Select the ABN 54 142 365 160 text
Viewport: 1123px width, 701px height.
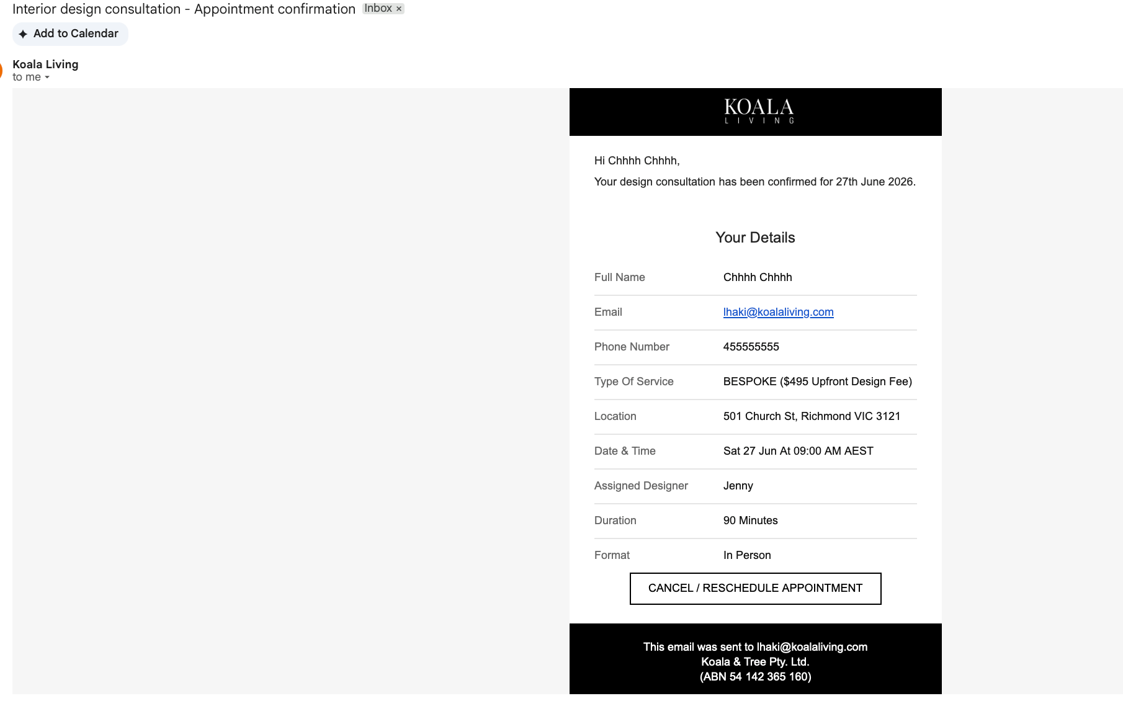[755, 677]
